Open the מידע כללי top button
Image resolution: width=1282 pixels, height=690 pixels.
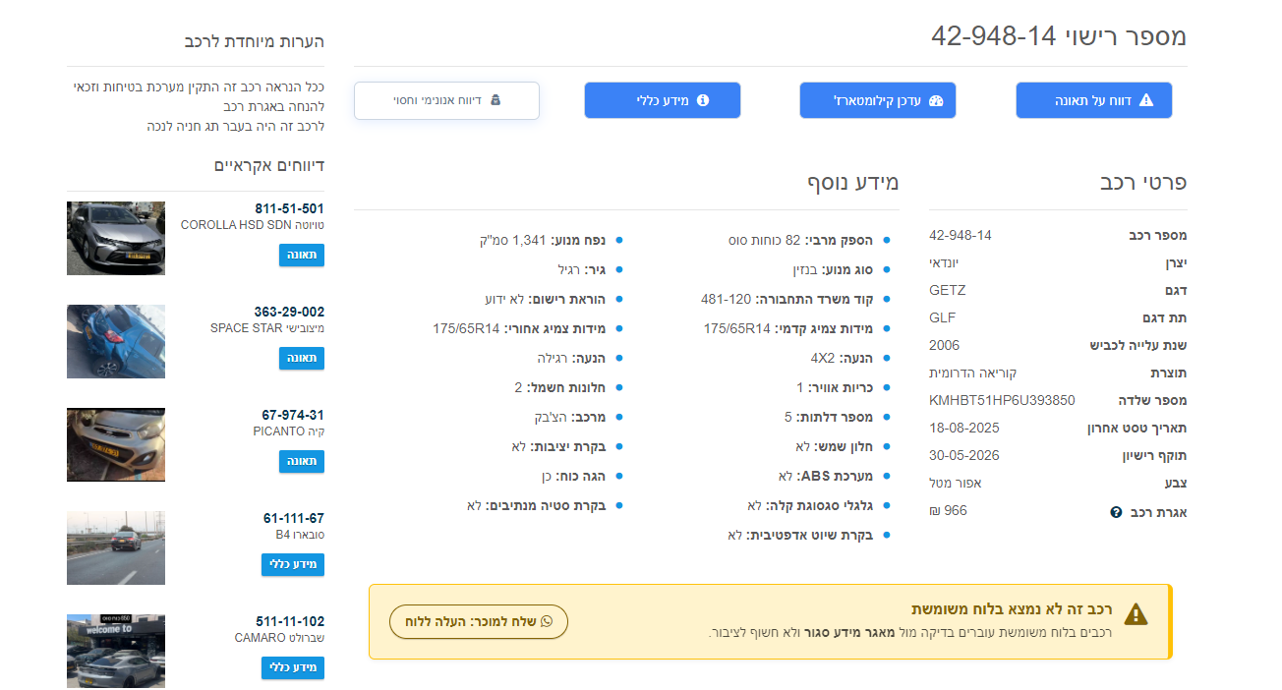click(x=662, y=100)
